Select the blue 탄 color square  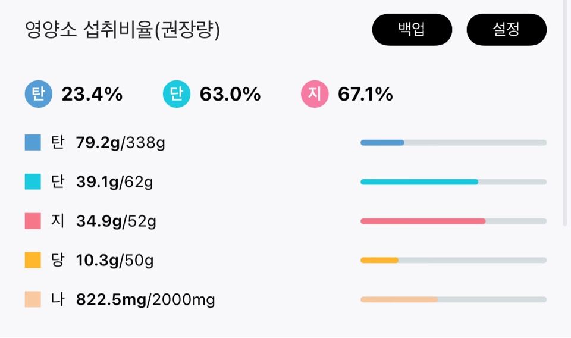[x=33, y=142]
